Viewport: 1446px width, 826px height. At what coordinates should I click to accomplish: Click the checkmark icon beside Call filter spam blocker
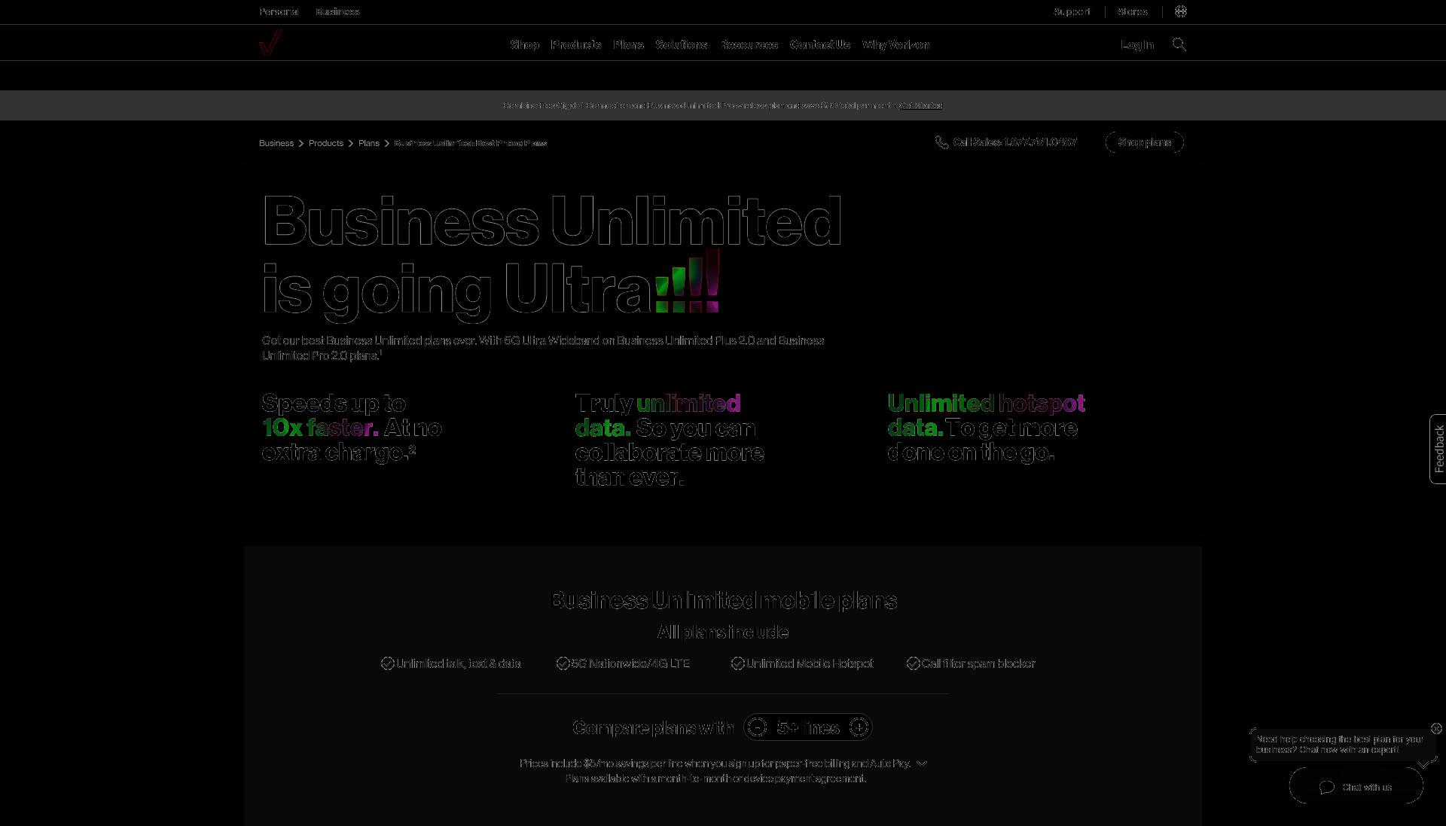click(914, 663)
